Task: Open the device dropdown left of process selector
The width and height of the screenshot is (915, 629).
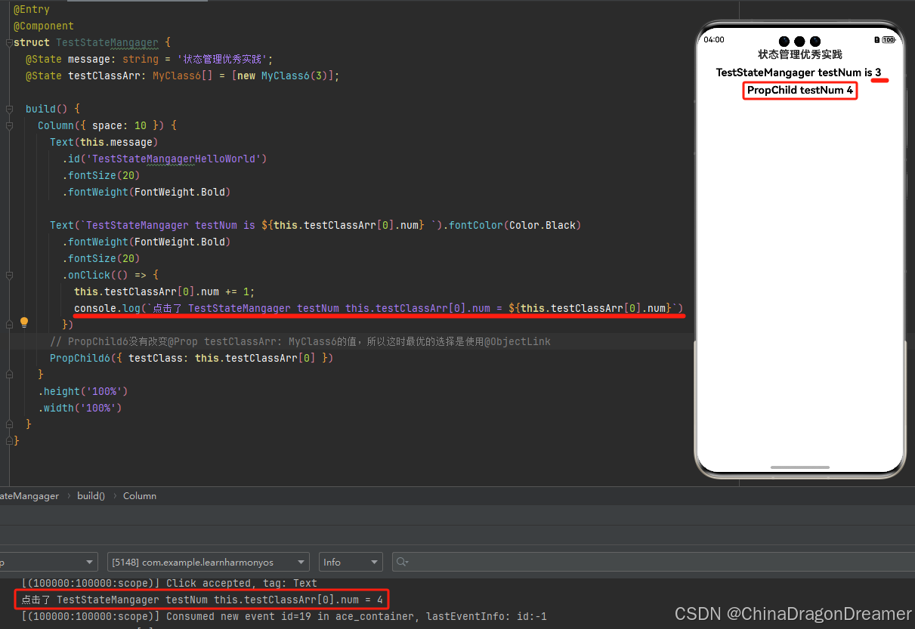Action: [x=48, y=562]
